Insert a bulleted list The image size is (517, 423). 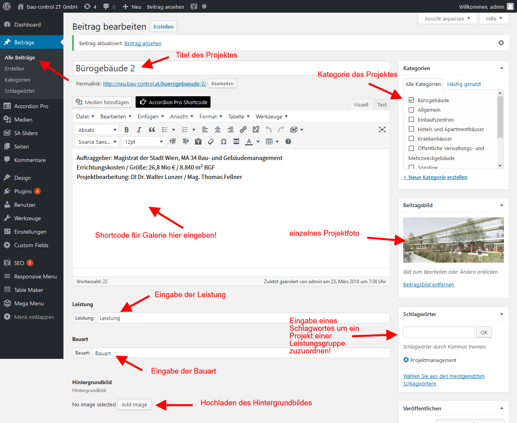165,130
